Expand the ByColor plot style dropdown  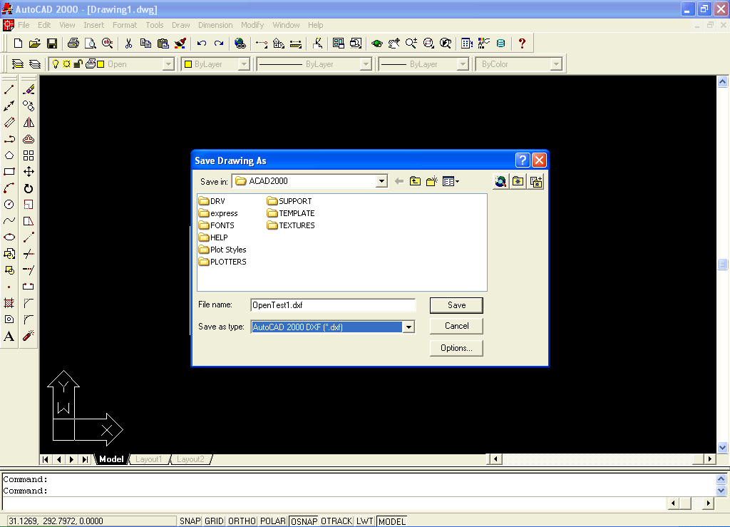point(556,64)
